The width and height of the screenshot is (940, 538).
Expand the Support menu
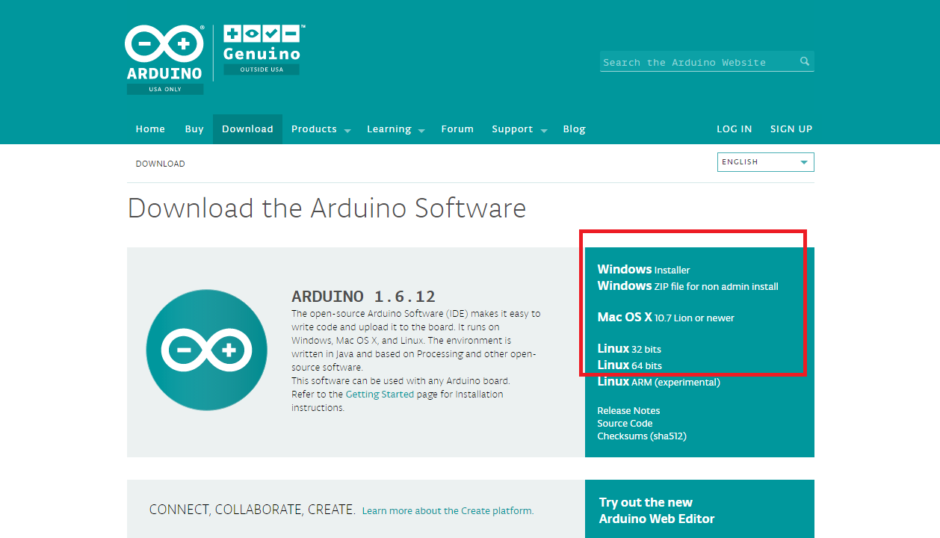[519, 129]
